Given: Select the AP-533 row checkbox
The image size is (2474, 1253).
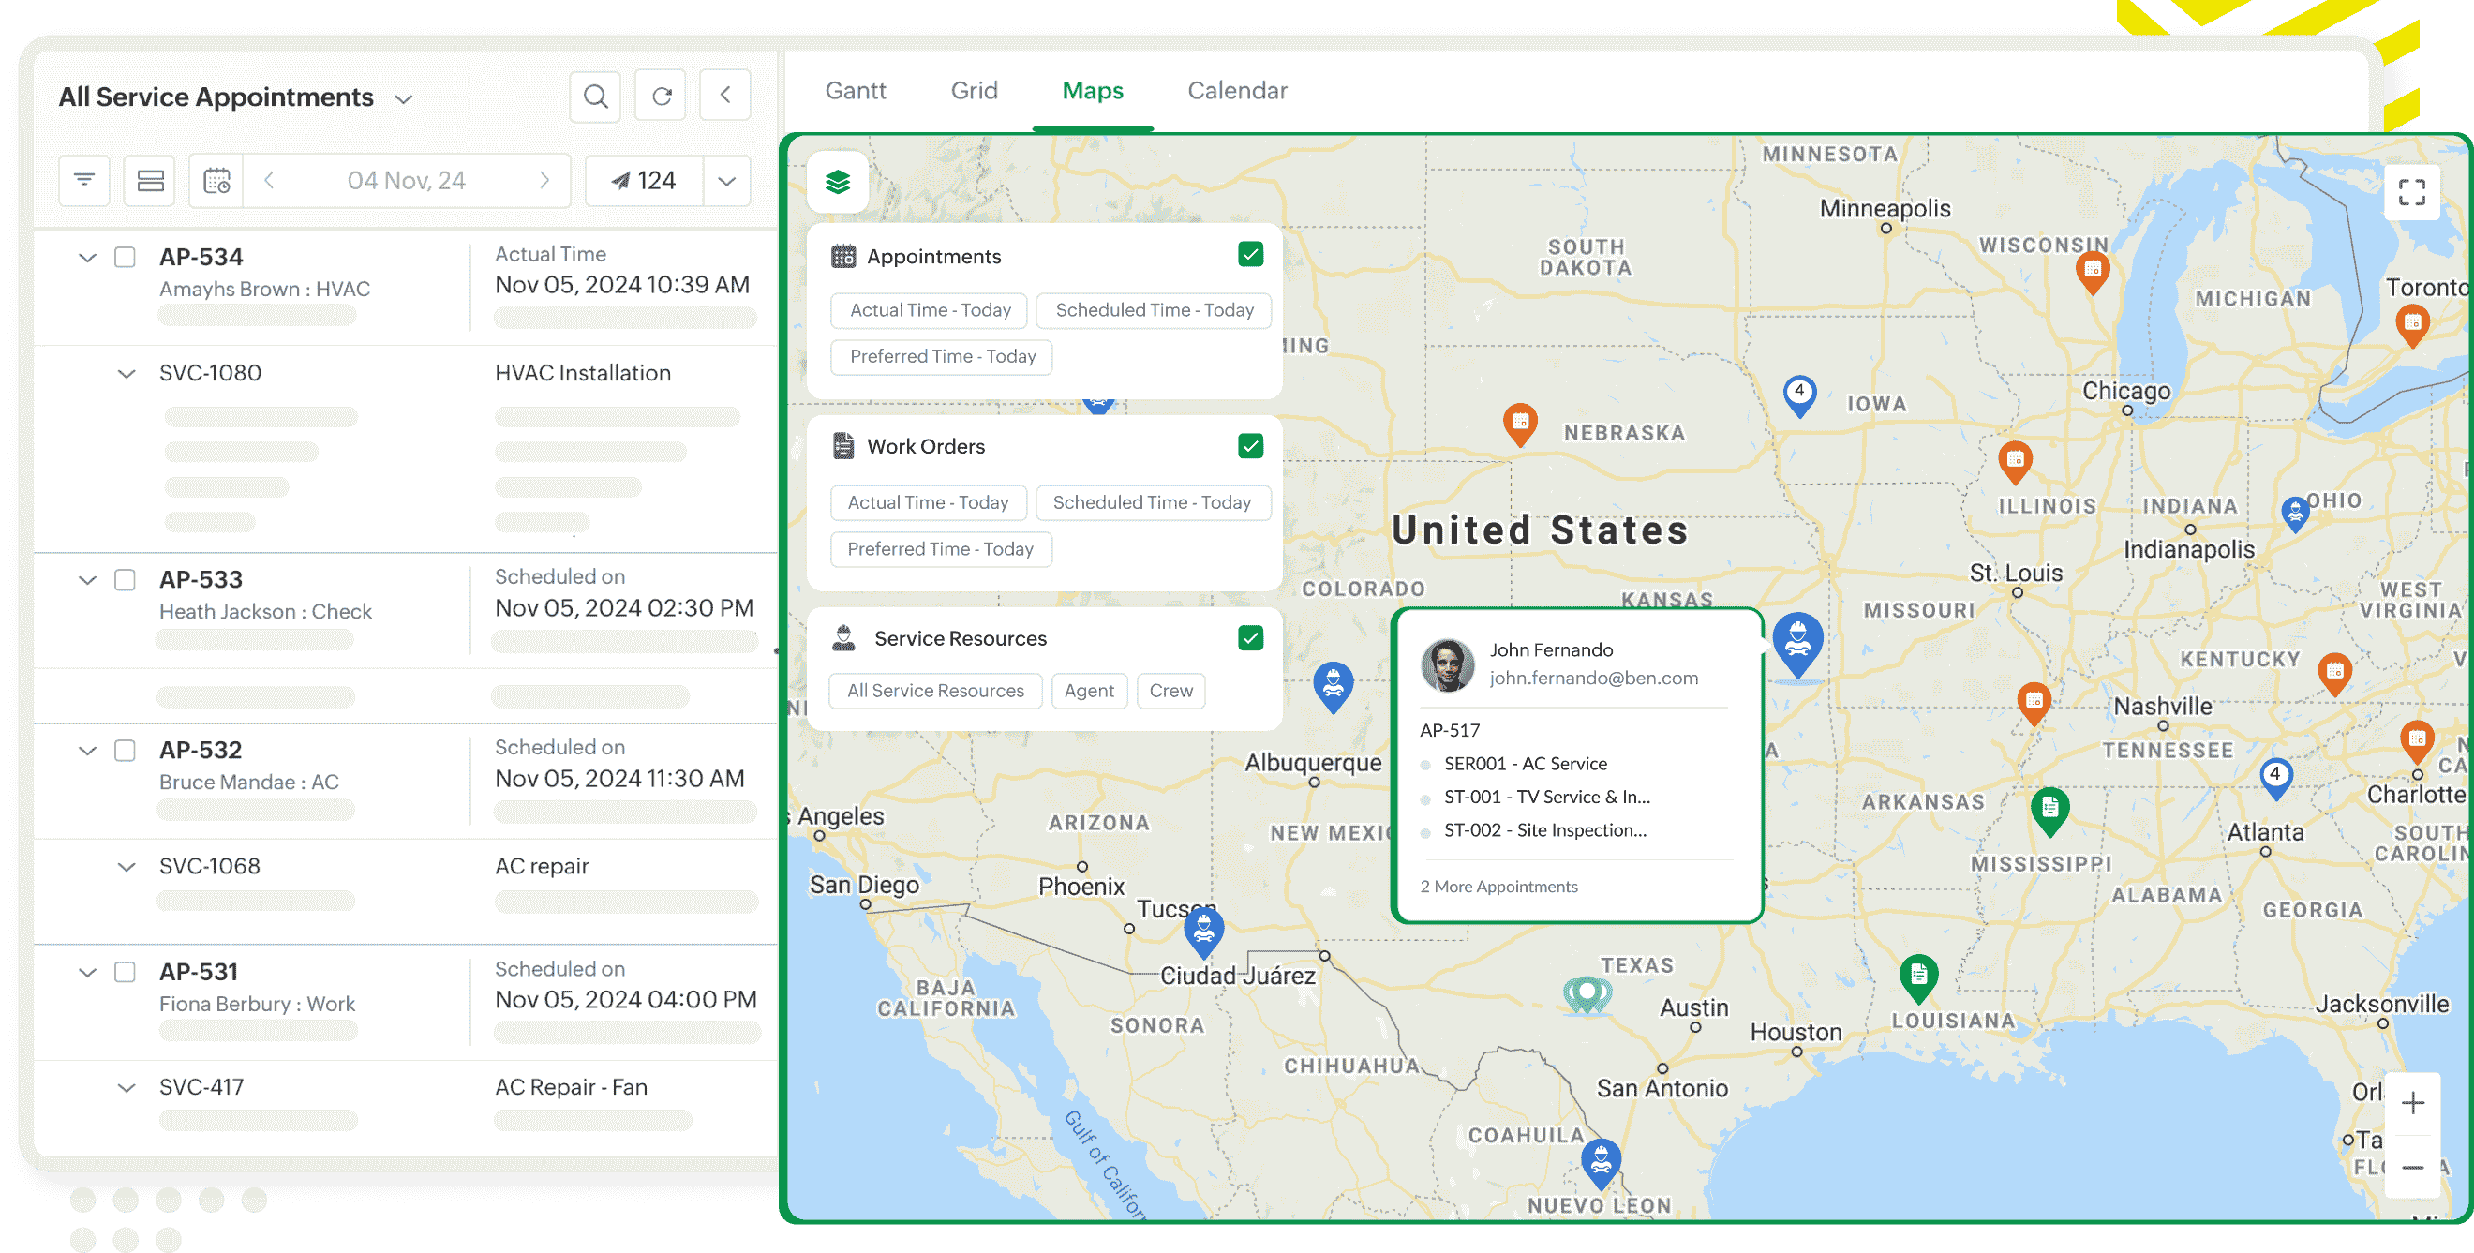Looking at the screenshot, I should pos(125,580).
